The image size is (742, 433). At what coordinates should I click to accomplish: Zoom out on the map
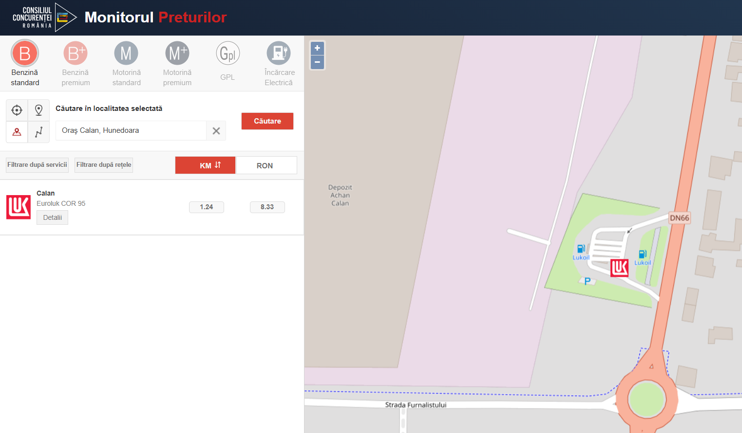pyautogui.click(x=317, y=62)
